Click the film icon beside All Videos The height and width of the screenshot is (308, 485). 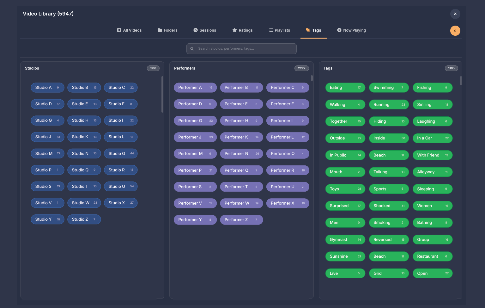(x=119, y=30)
